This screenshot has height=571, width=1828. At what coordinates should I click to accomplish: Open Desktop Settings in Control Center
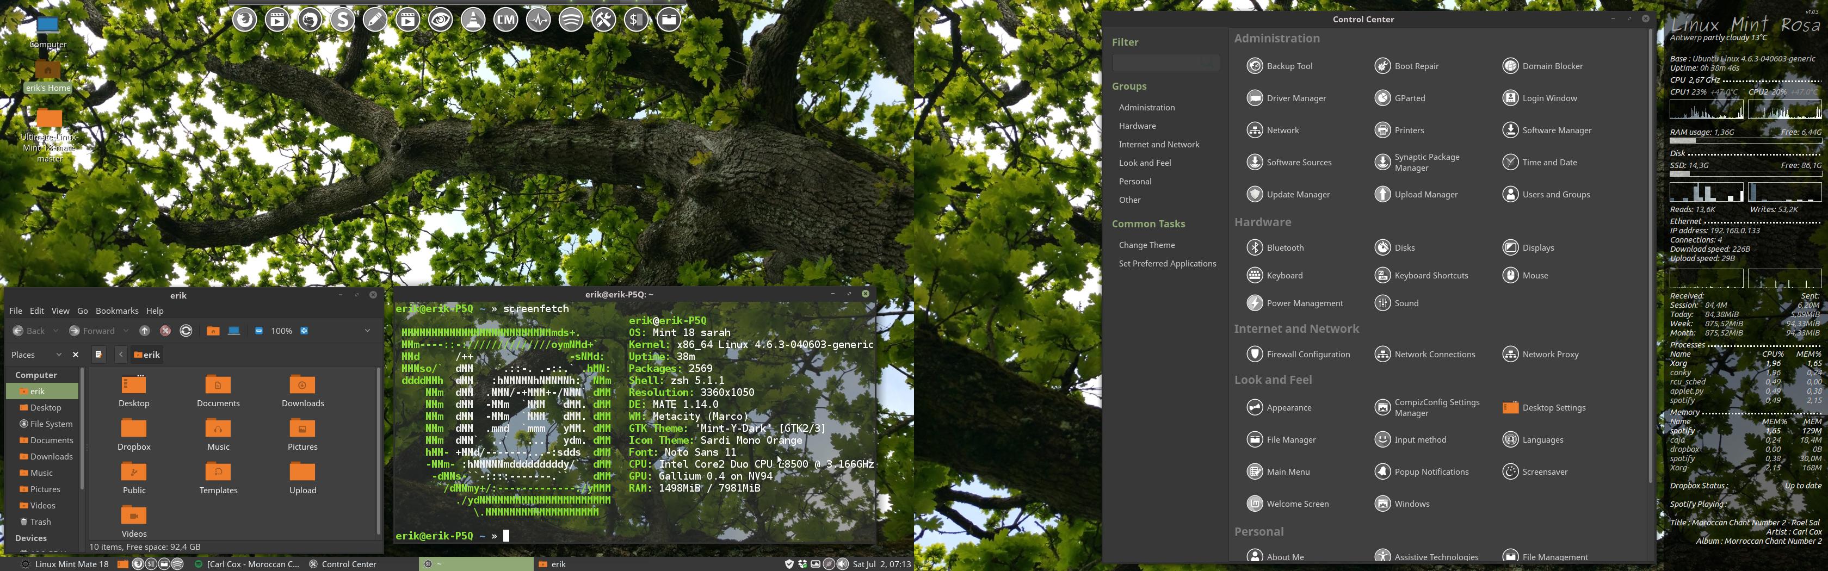(1544, 408)
